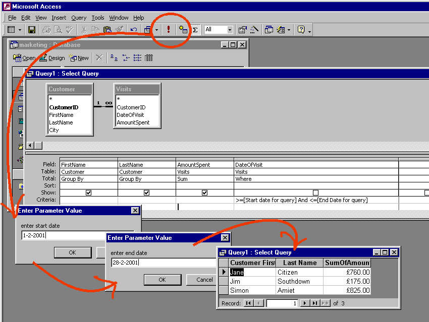This screenshot has height=322, width=429.
Task: Open the Window menu
Action: coord(119,18)
